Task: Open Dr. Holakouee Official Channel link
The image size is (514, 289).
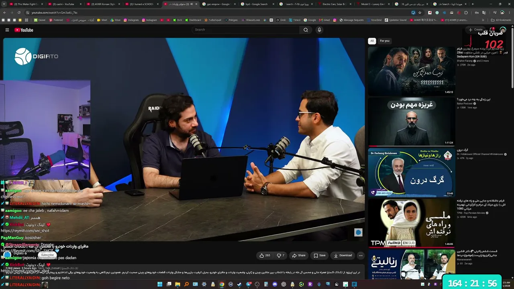Action: (x=480, y=154)
